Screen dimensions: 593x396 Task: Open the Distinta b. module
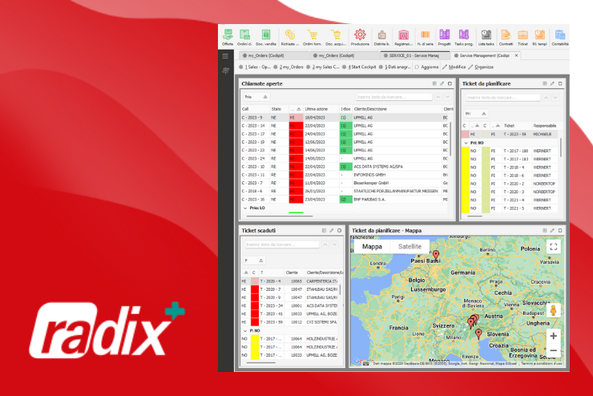pyautogui.click(x=381, y=38)
